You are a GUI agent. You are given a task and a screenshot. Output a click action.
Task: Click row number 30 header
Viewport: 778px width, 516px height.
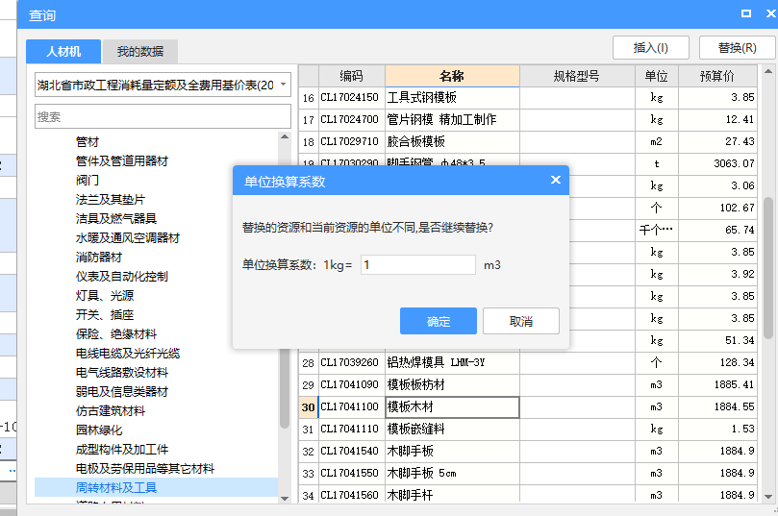308,407
